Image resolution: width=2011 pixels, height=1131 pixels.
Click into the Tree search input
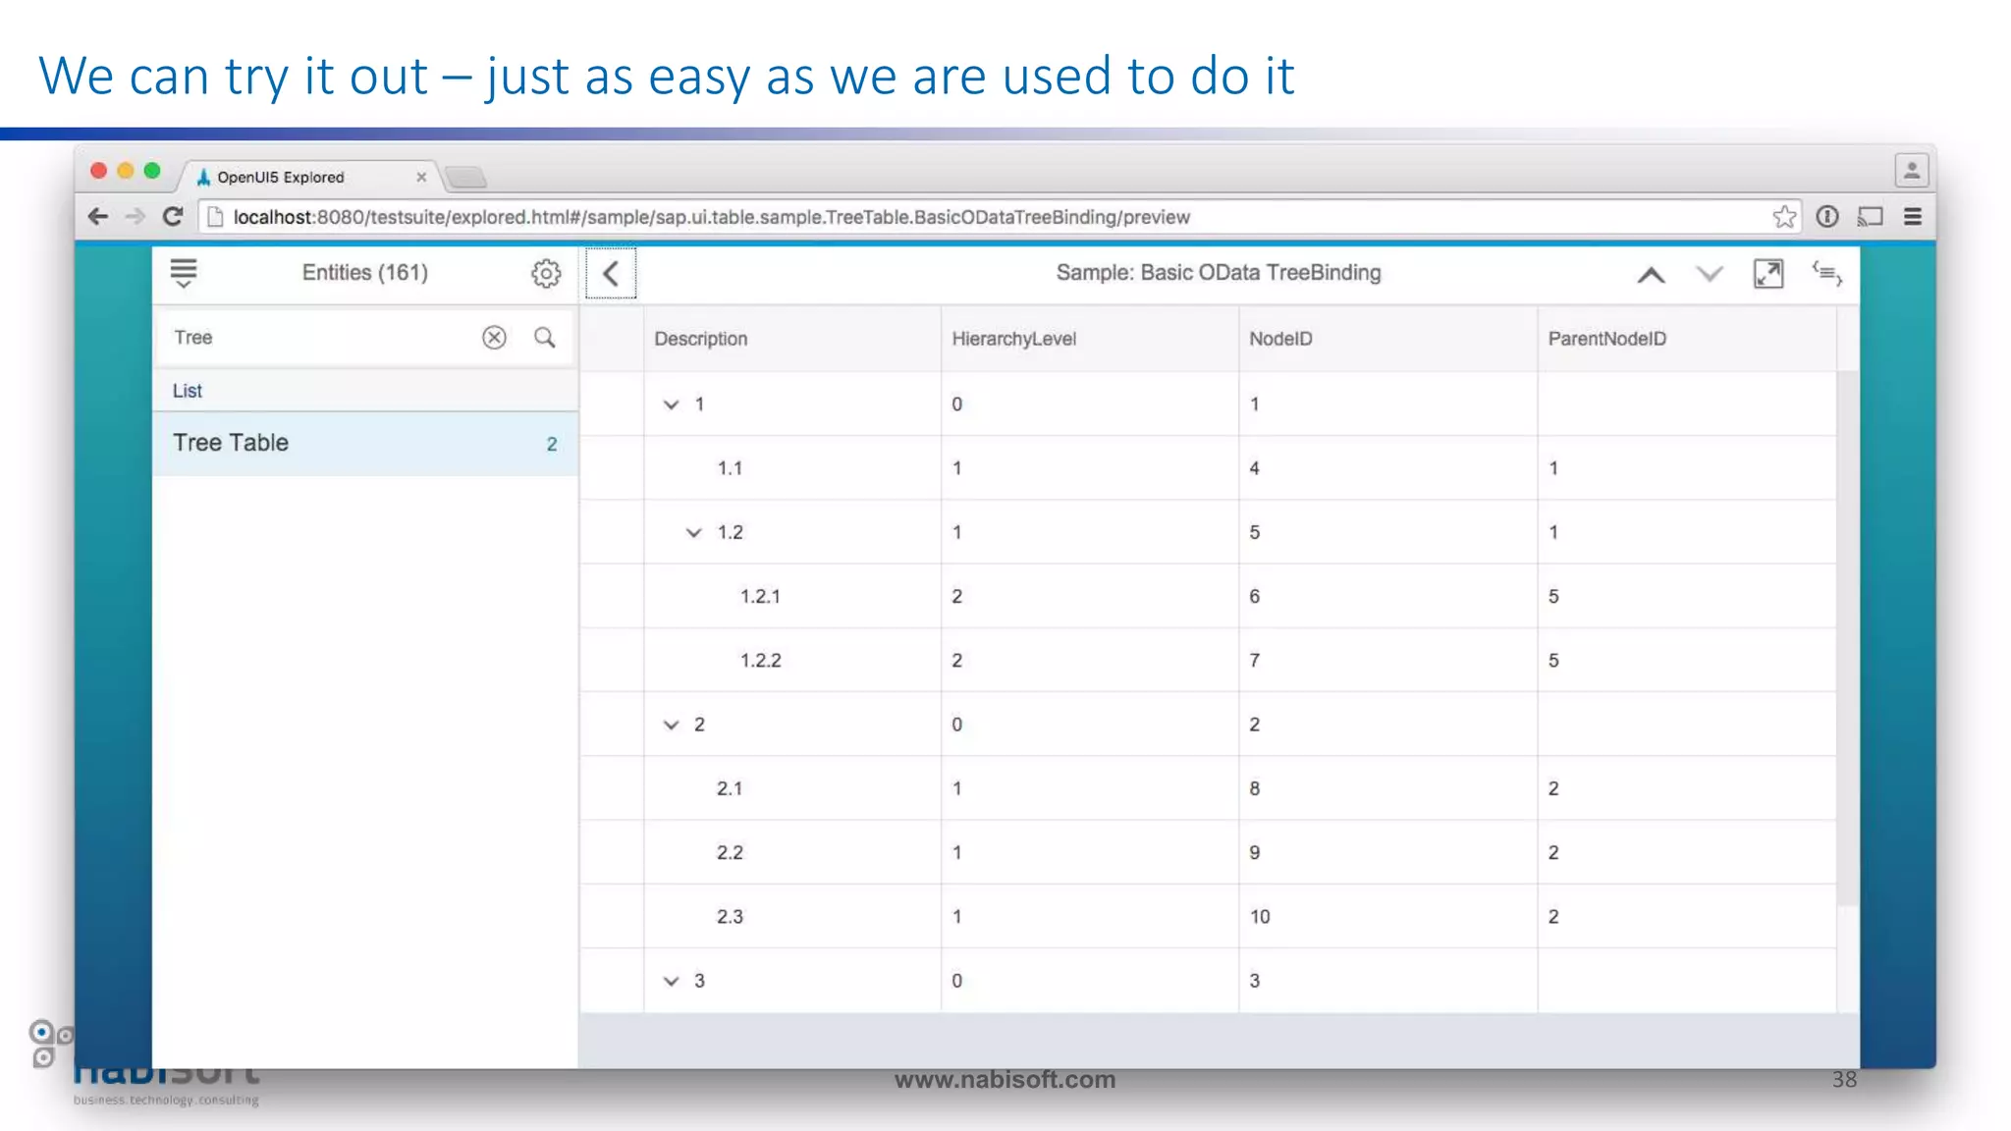coord(324,338)
